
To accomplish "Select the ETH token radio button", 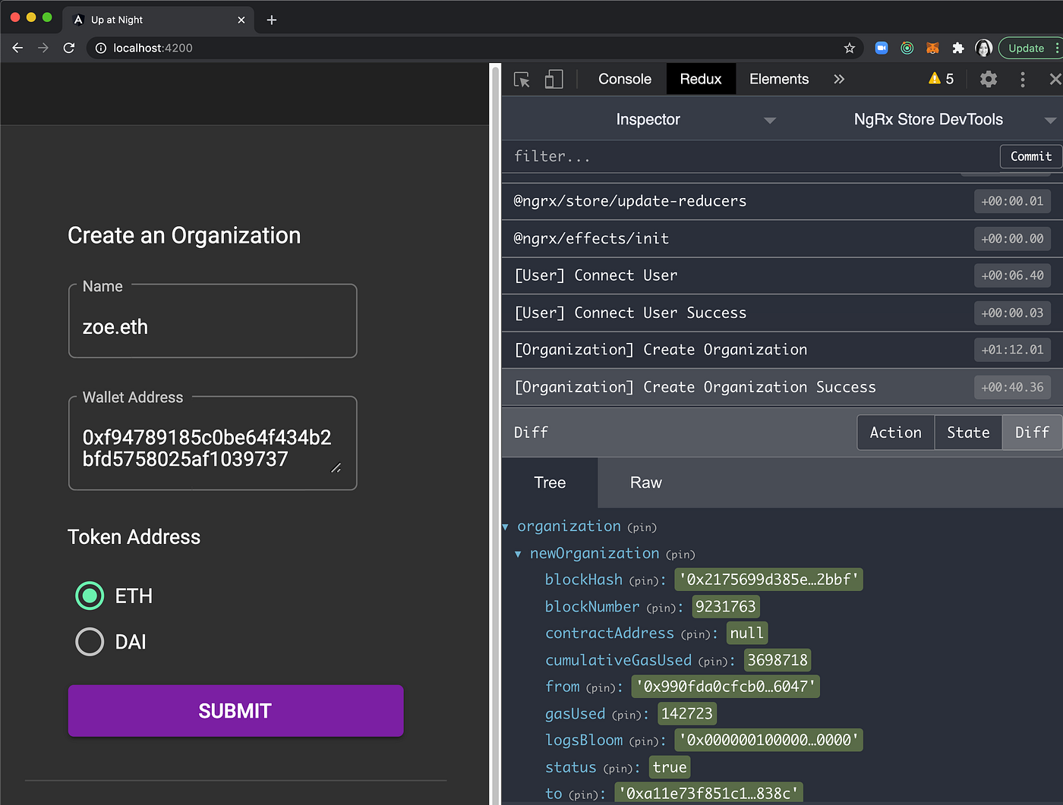I will click(x=89, y=596).
